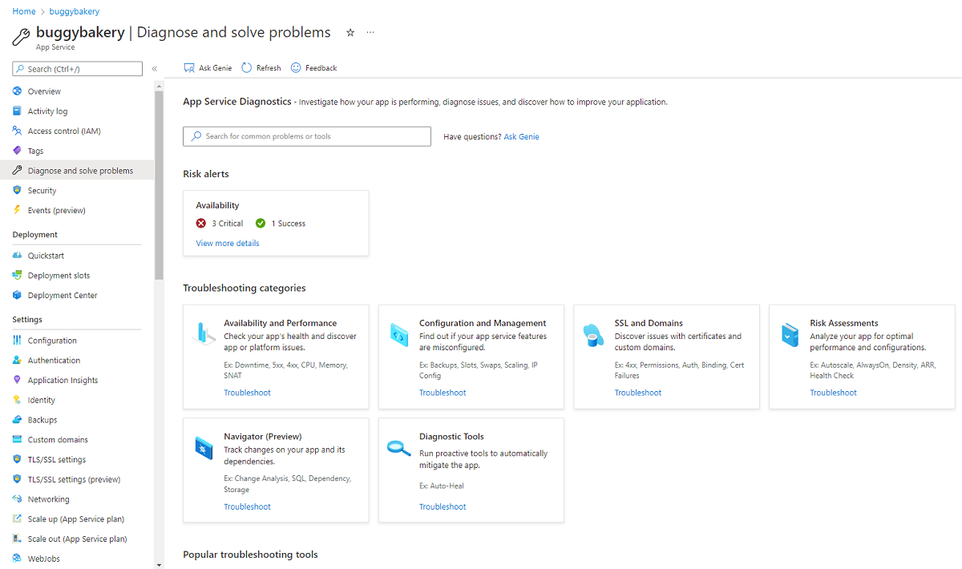Viewport: 962px width, 569px height.
Task: Click the Diagnostic Tools magnifier icon
Action: pyautogui.click(x=398, y=448)
